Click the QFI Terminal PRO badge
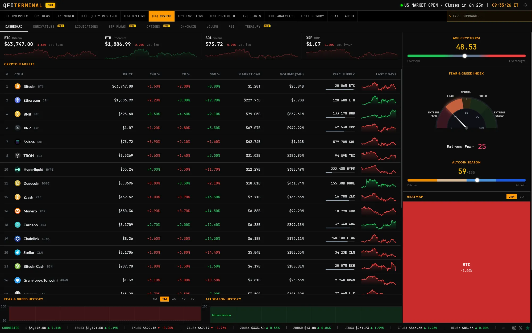This screenshot has height=333, width=532. pos(50,5)
